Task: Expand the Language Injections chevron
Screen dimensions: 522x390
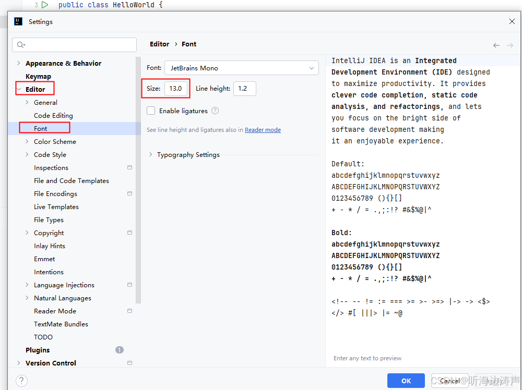Action: [27, 285]
